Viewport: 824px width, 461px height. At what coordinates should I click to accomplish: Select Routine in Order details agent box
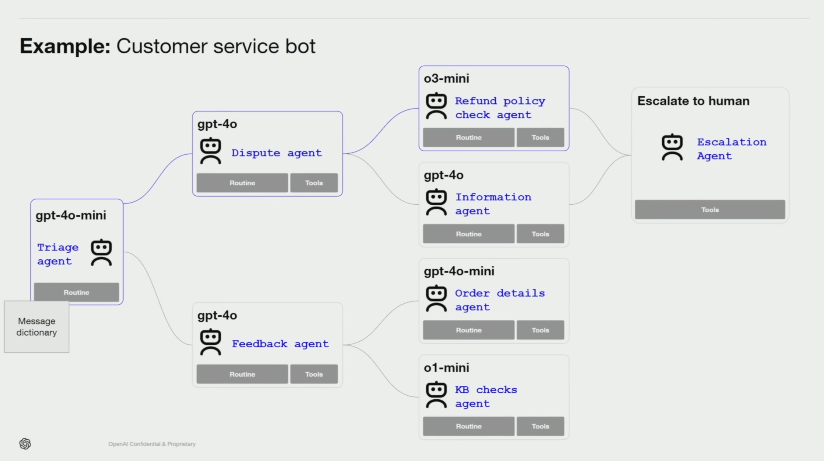(x=468, y=330)
